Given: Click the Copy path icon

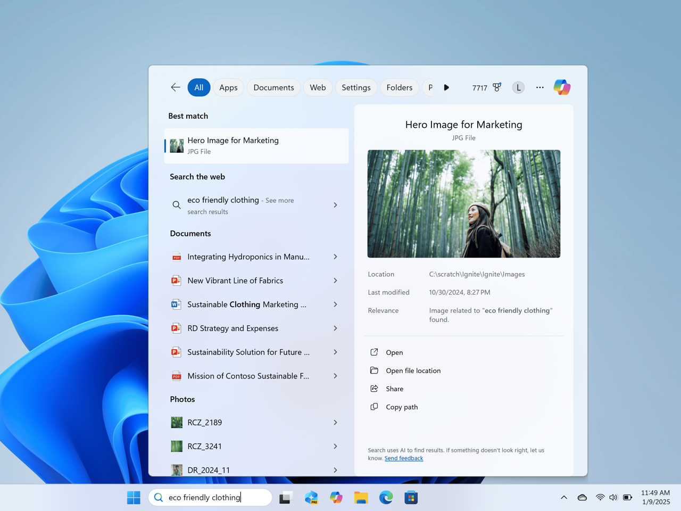Looking at the screenshot, I should [x=374, y=407].
